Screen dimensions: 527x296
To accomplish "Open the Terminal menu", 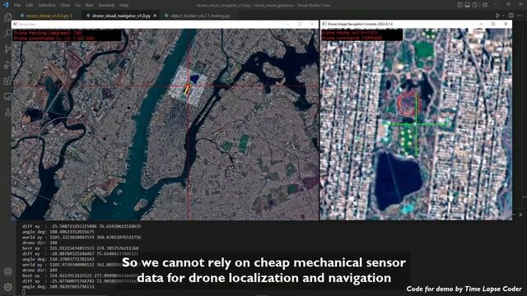I will coord(106,5).
